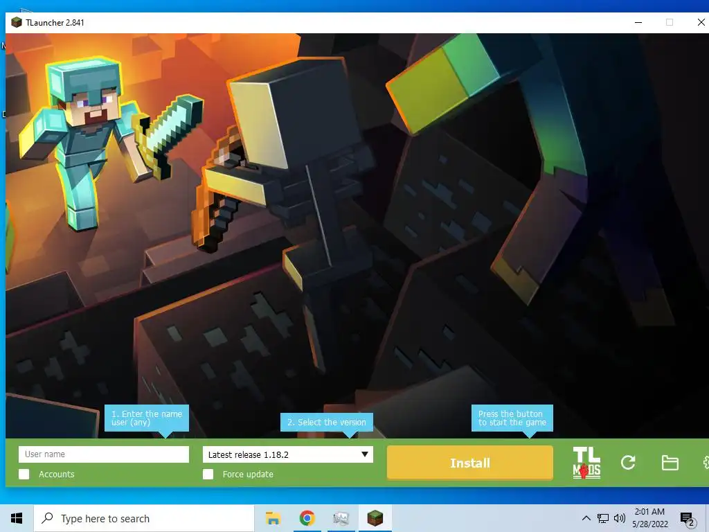The width and height of the screenshot is (709, 532).
Task: Click the yellow Install button
Action: coord(470,463)
